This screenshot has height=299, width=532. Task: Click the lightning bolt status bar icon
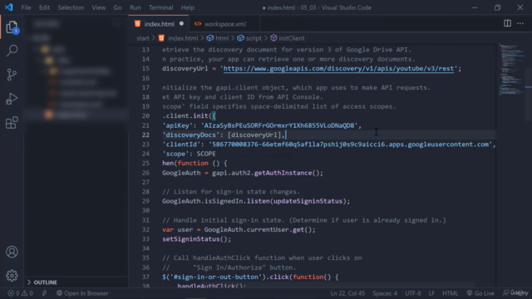[44, 293]
